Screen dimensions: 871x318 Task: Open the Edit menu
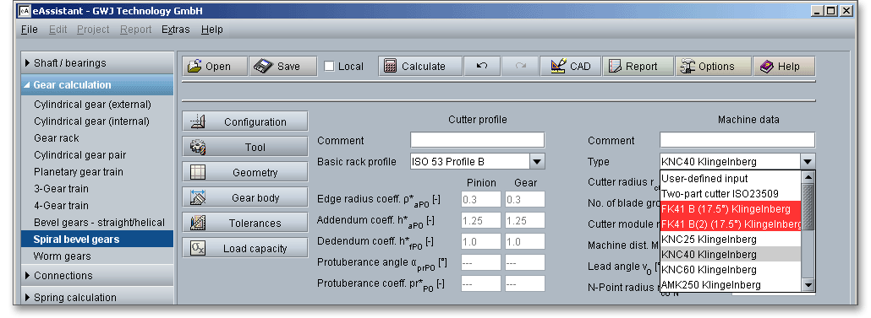click(x=58, y=30)
